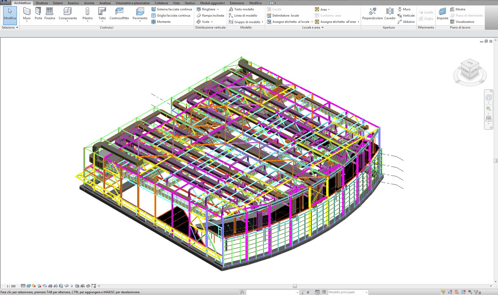Viewport: 498px width, 295px height.
Task: Toggle select pinned elements icon
Action: tap(457, 292)
